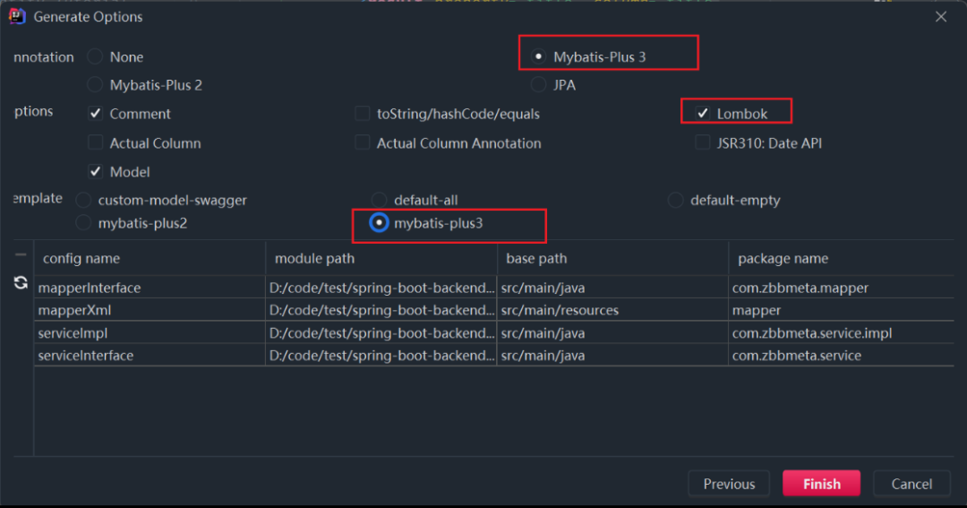Toggle the Lombok checkbox
Screen dimensions: 967x508
pos(702,114)
